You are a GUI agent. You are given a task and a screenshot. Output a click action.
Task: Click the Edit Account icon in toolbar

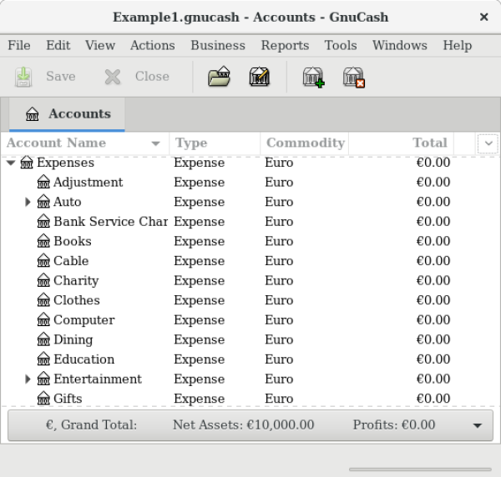click(x=259, y=77)
